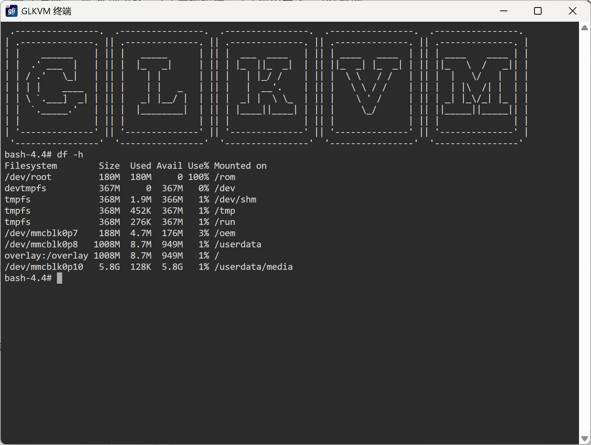Click the terminal cursor at the last prompt
The width and height of the screenshot is (591, 445).
tap(60, 278)
